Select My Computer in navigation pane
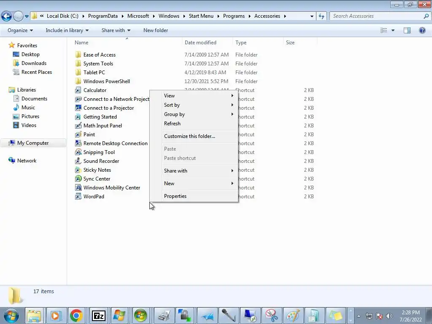 (x=33, y=143)
